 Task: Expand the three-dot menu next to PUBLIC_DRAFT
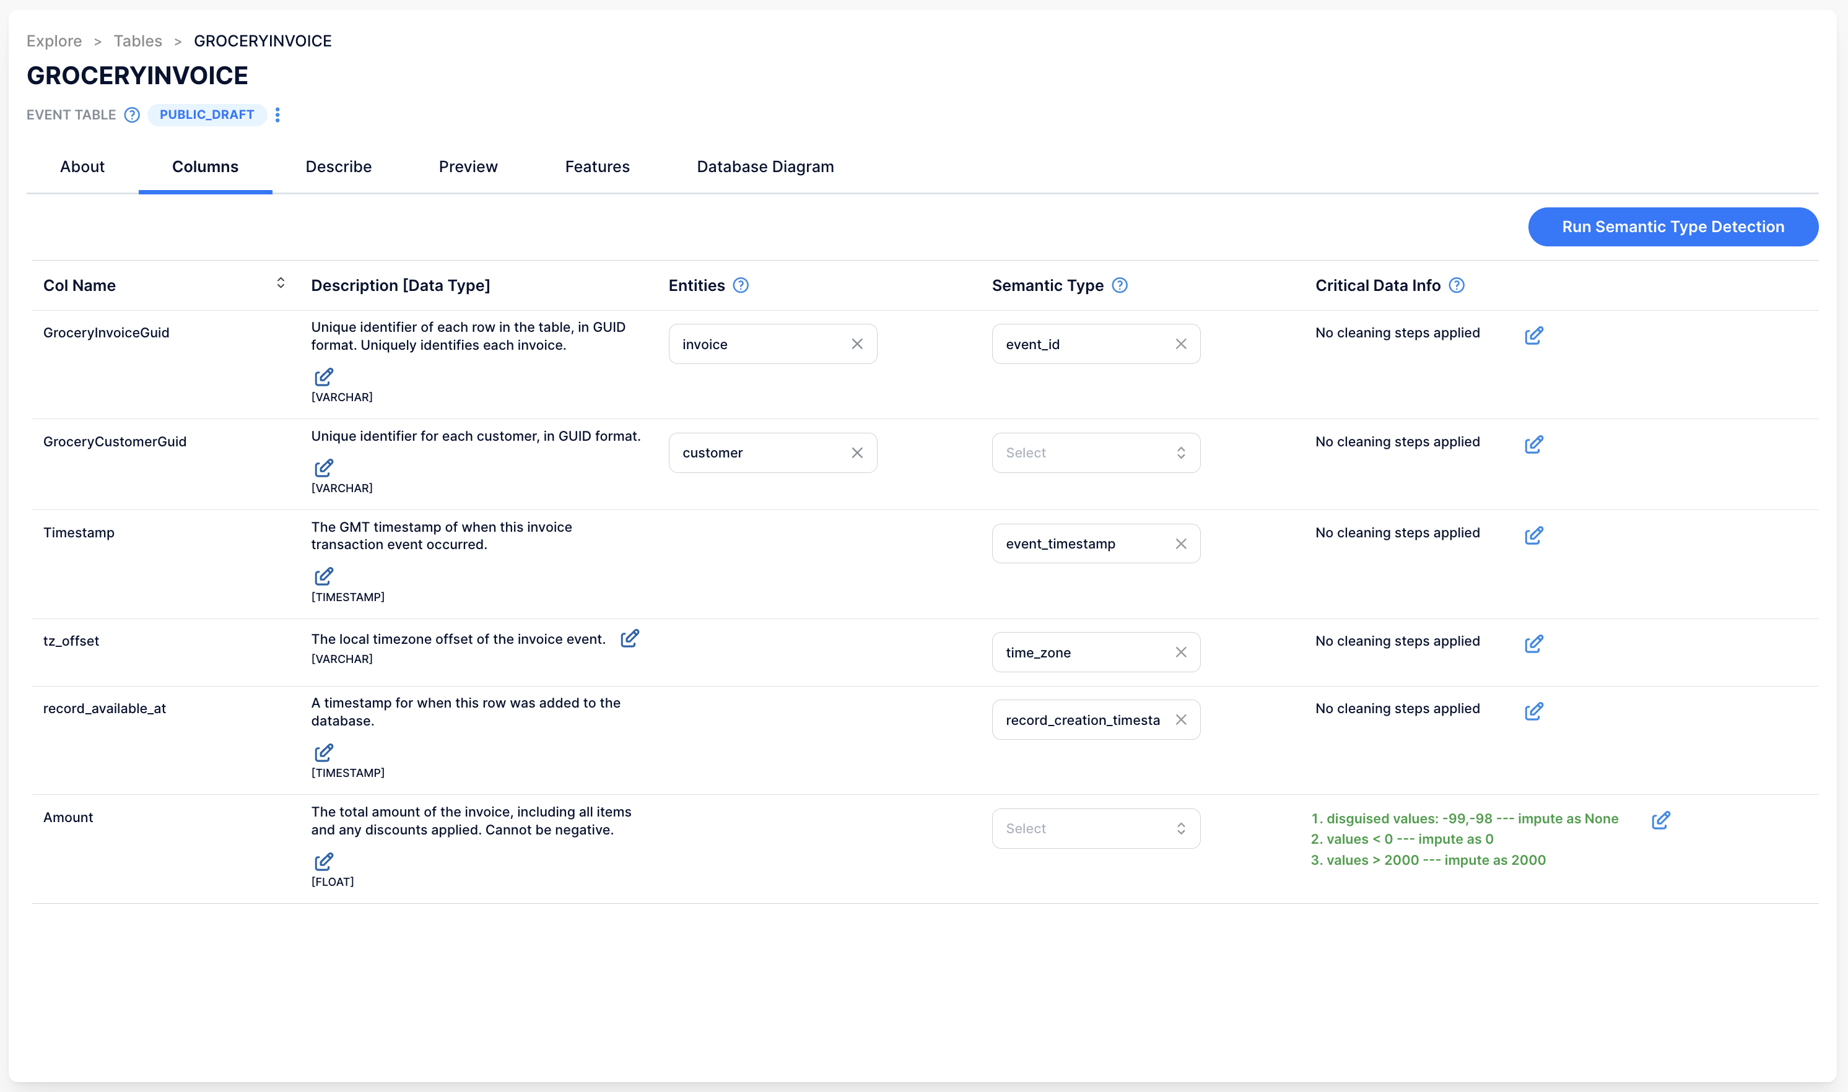pos(276,115)
